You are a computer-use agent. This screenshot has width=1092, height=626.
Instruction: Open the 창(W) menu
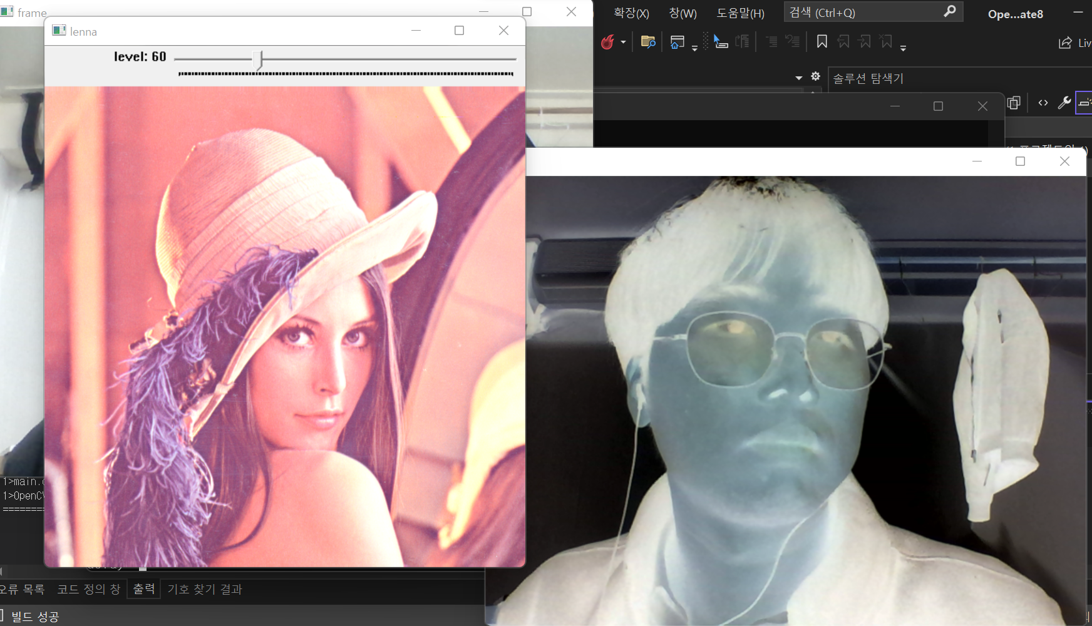point(682,13)
